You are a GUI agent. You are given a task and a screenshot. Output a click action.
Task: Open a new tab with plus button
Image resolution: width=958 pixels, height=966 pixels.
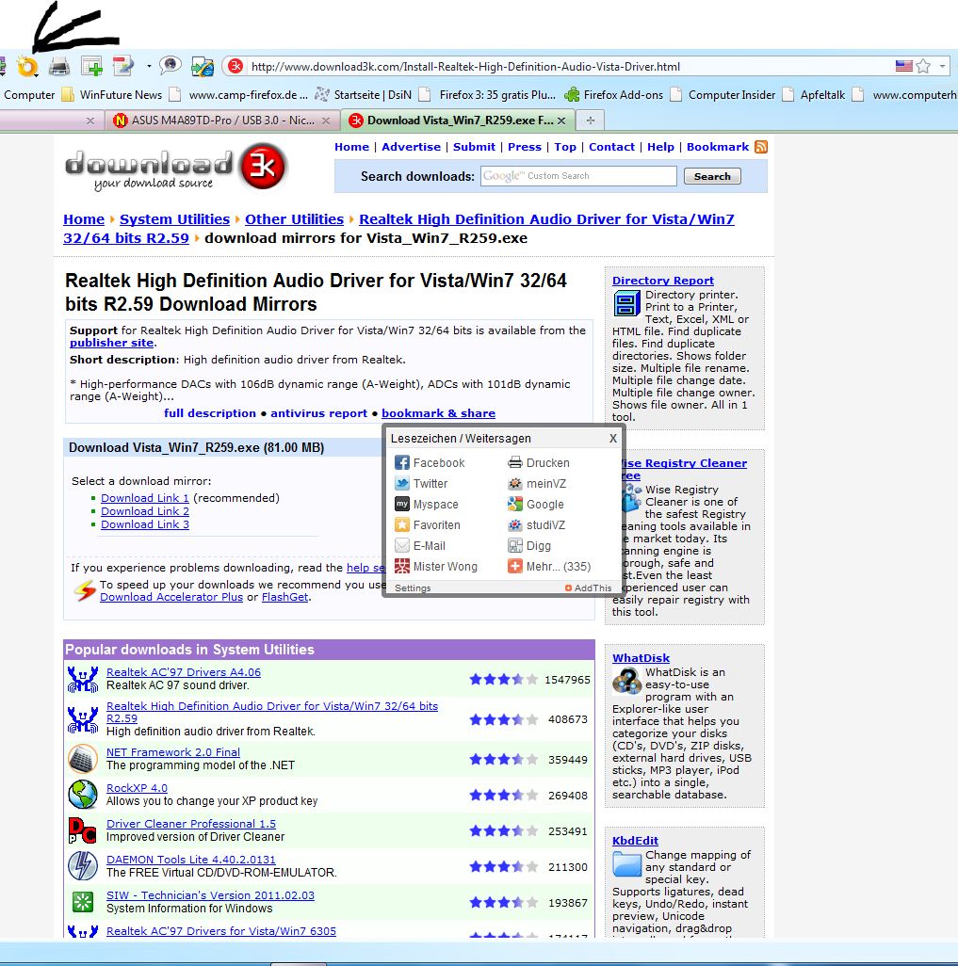[591, 121]
